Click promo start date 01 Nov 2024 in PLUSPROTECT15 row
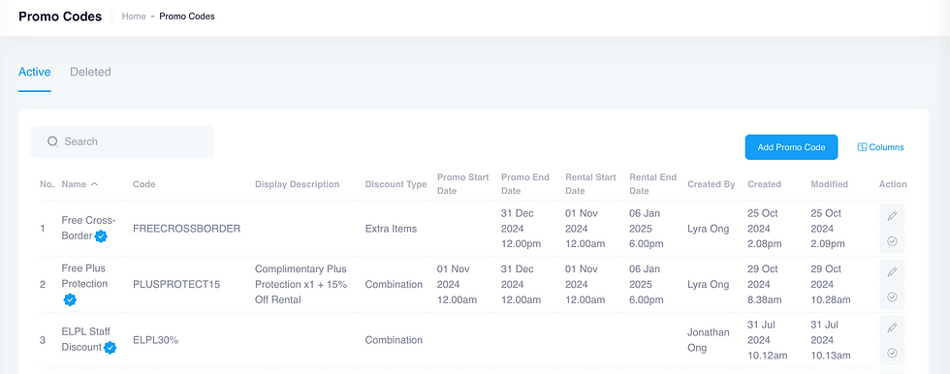The image size is (950, 374). pos(457,285)
